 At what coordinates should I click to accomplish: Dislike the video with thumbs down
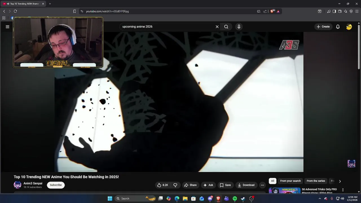click(x=175, y=185)
